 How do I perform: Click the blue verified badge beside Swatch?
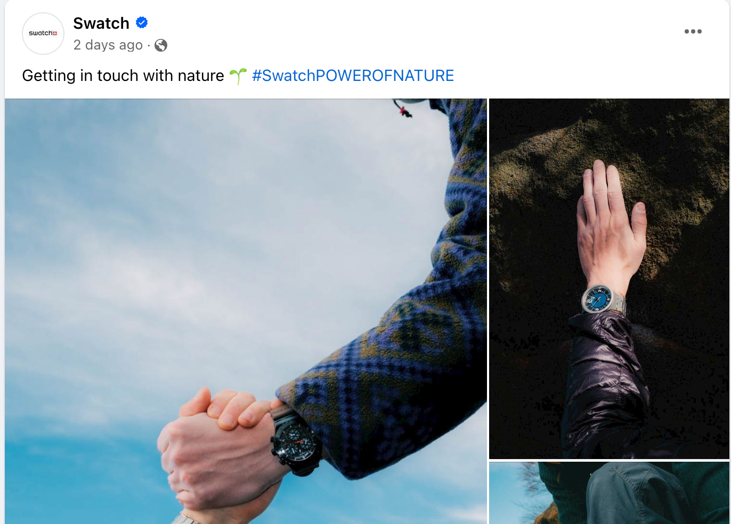(x=142, y=22)
